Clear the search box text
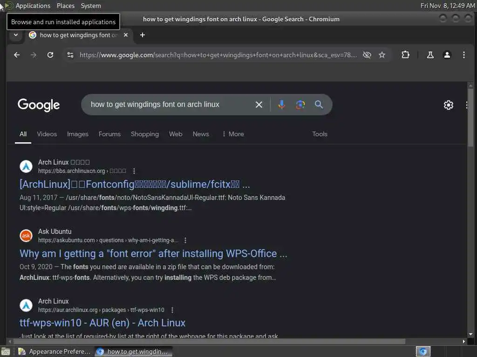 click(x=259, y=105)
